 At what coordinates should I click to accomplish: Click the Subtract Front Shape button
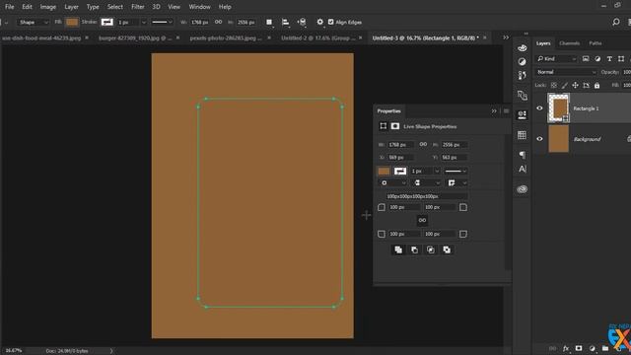click(x=414, y=249)
